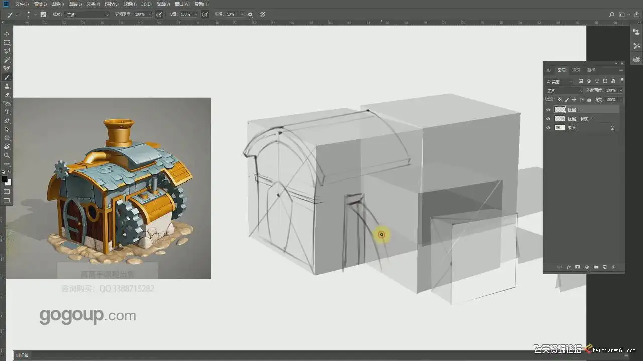Toggle pressure for size button
The width and height of the screenshot is (643, 361).
tap(262, 14)
